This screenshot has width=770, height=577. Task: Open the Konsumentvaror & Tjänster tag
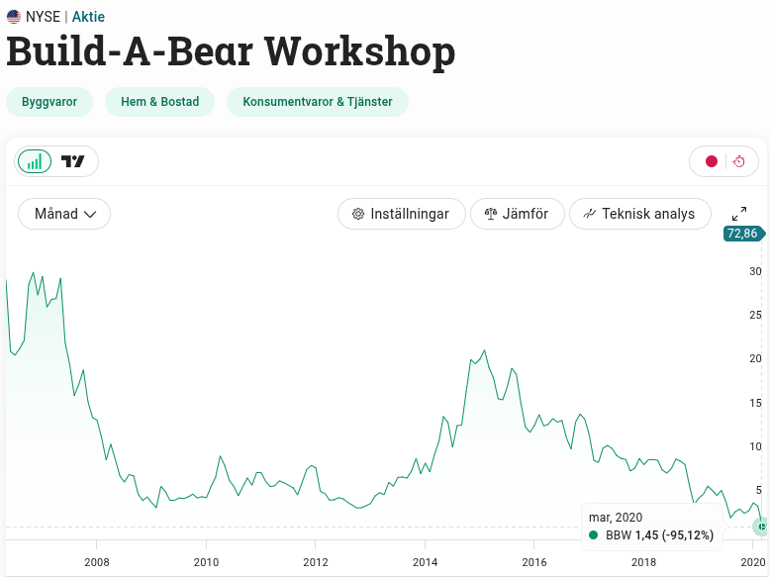(318, 102)
